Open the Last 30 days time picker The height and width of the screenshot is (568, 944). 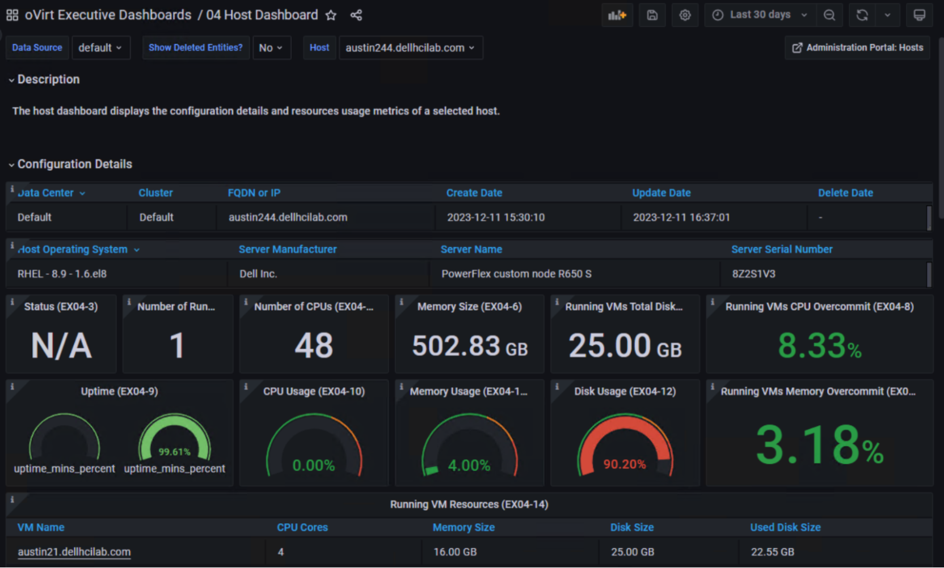coord(760,15)
